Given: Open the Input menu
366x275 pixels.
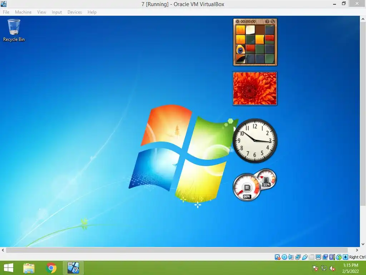Looking at the screenshot, I should (x=57, y=12).
